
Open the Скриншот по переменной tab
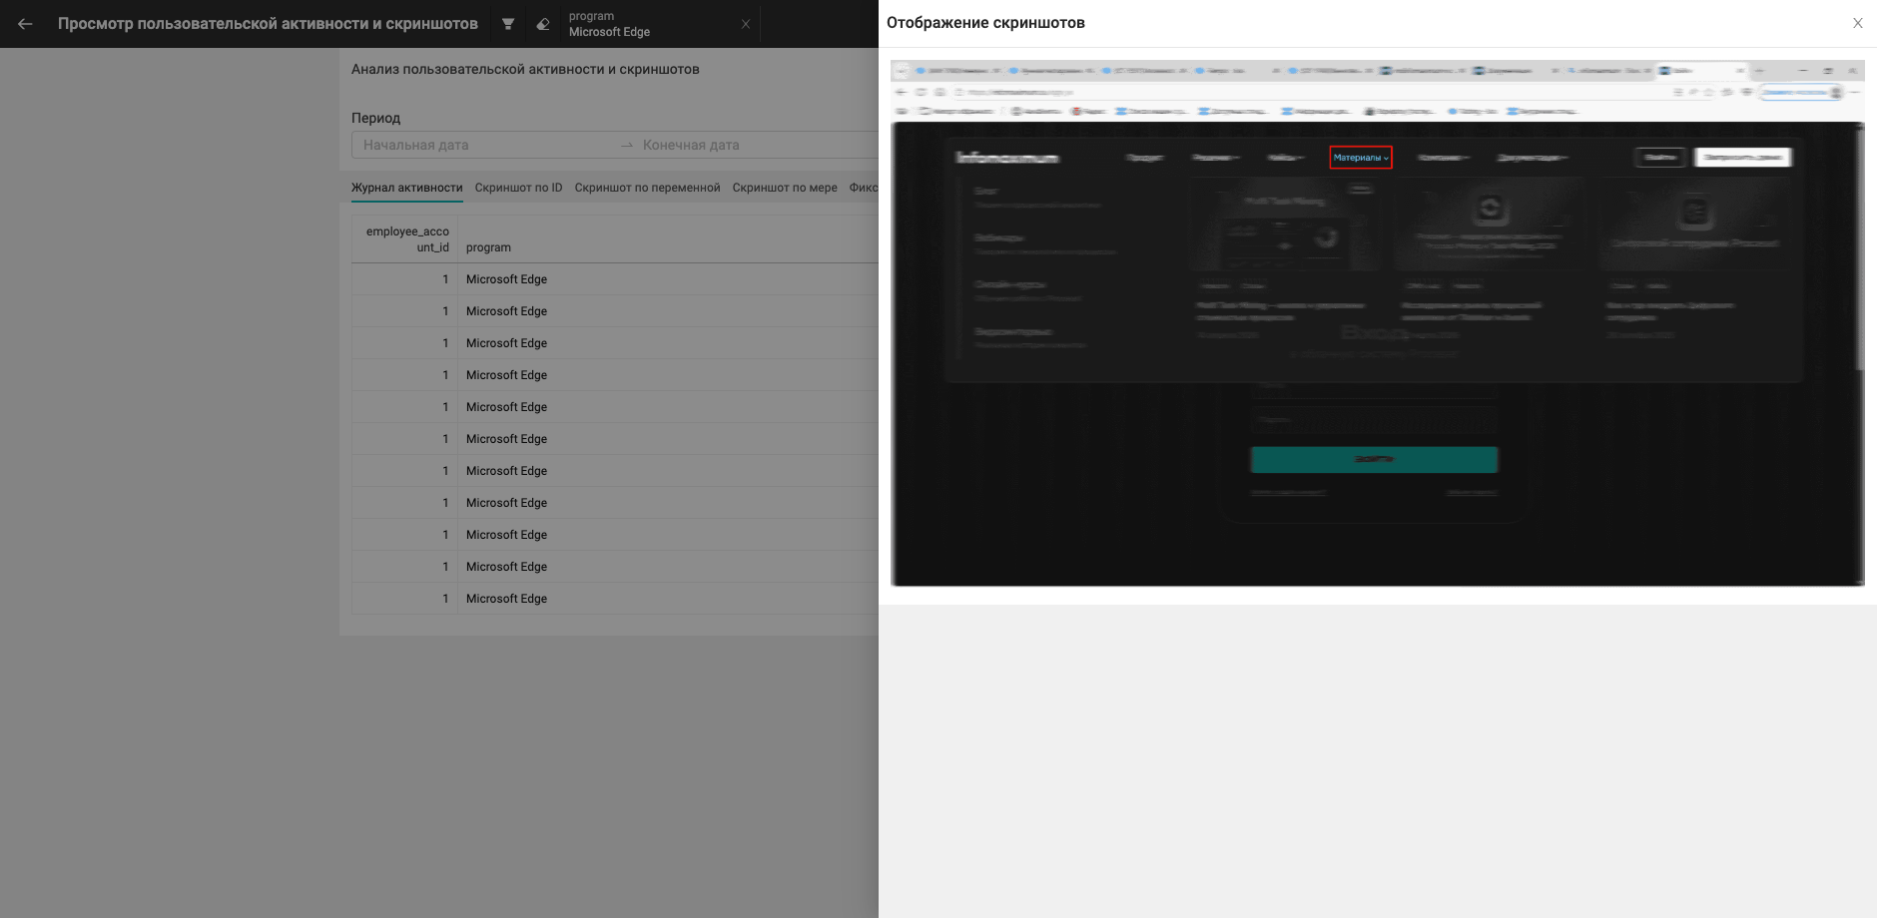click(x=647, y=188)
